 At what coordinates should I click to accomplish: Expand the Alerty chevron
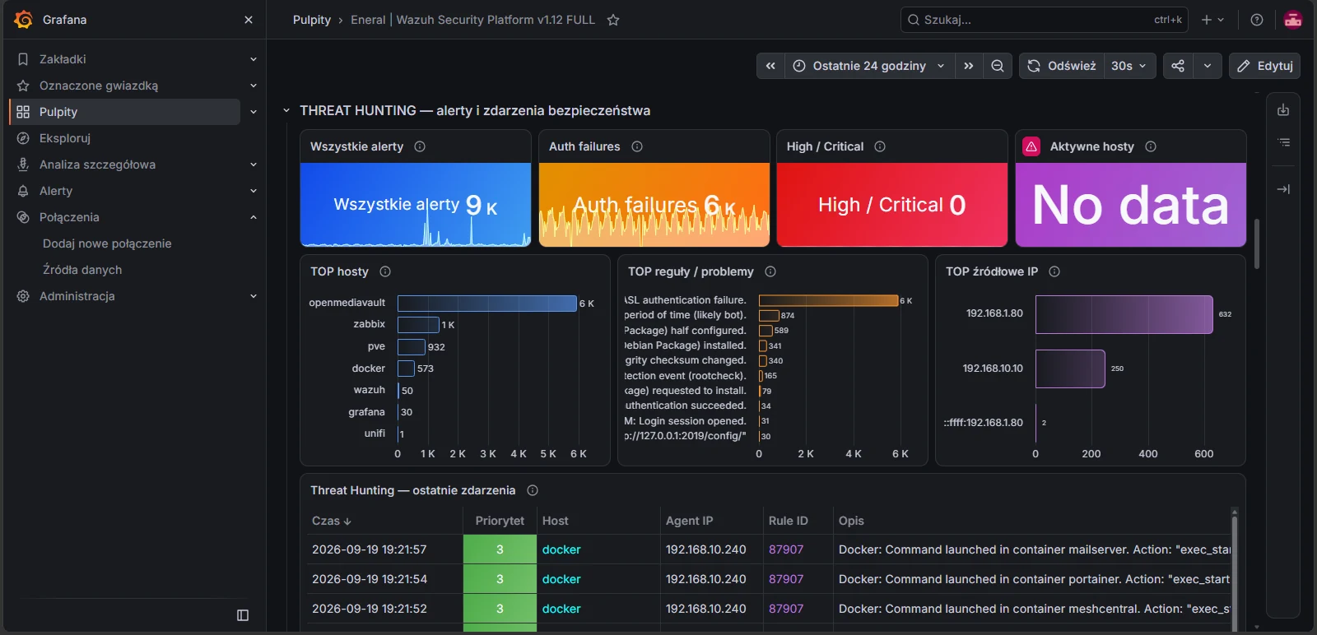pyautogui.click(x=254, y=191)
